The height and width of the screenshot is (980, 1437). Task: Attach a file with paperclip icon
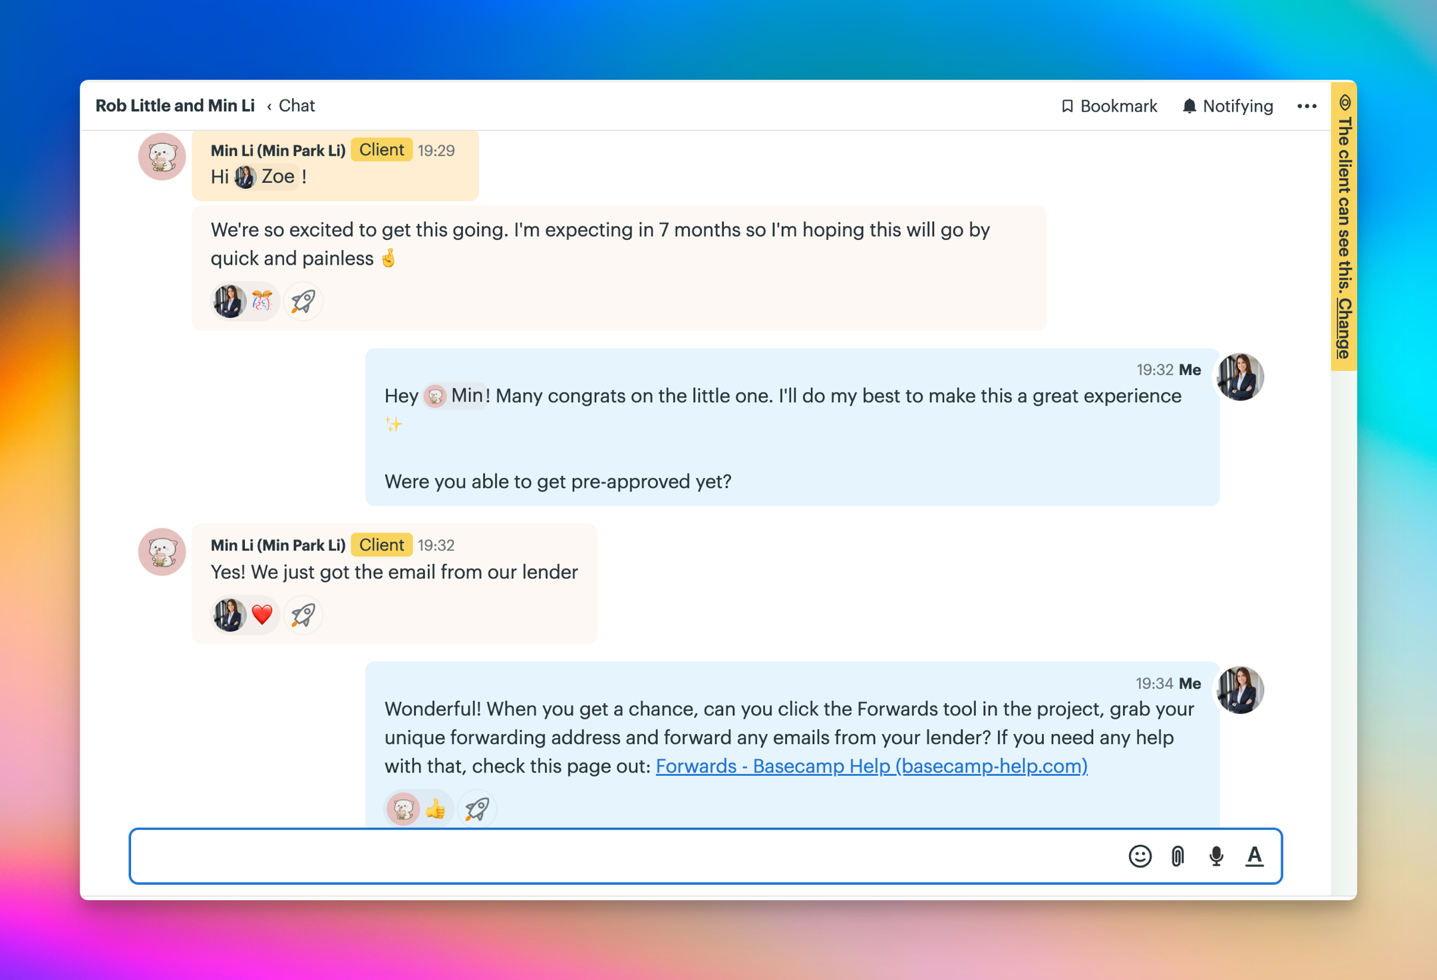1178,856
